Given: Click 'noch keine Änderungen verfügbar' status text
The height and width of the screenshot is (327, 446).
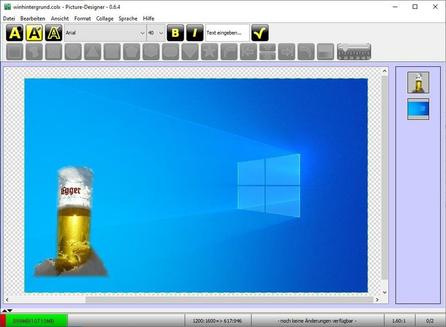Looking at the screenshot, I should click(x=317, y=321).
